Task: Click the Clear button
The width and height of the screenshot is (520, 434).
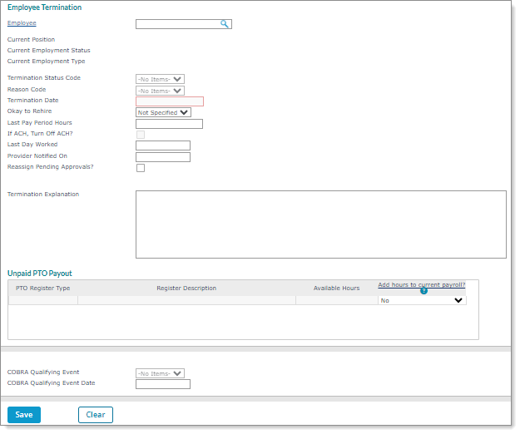Action: tap(96, 415)
